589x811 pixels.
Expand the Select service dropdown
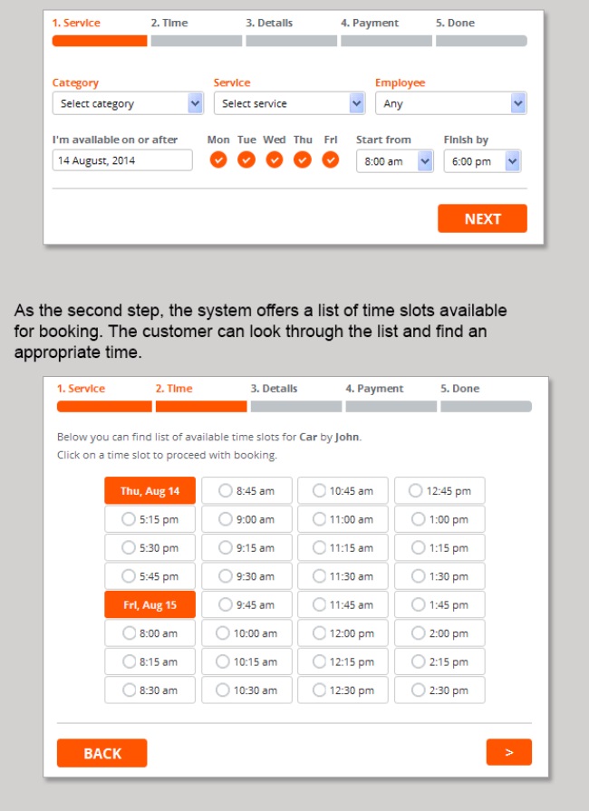click(289, 103)
